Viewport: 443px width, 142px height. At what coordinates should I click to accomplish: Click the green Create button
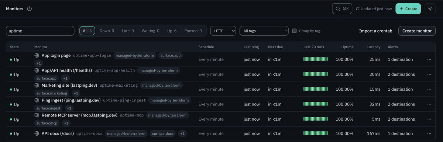[x=408, y=9]
